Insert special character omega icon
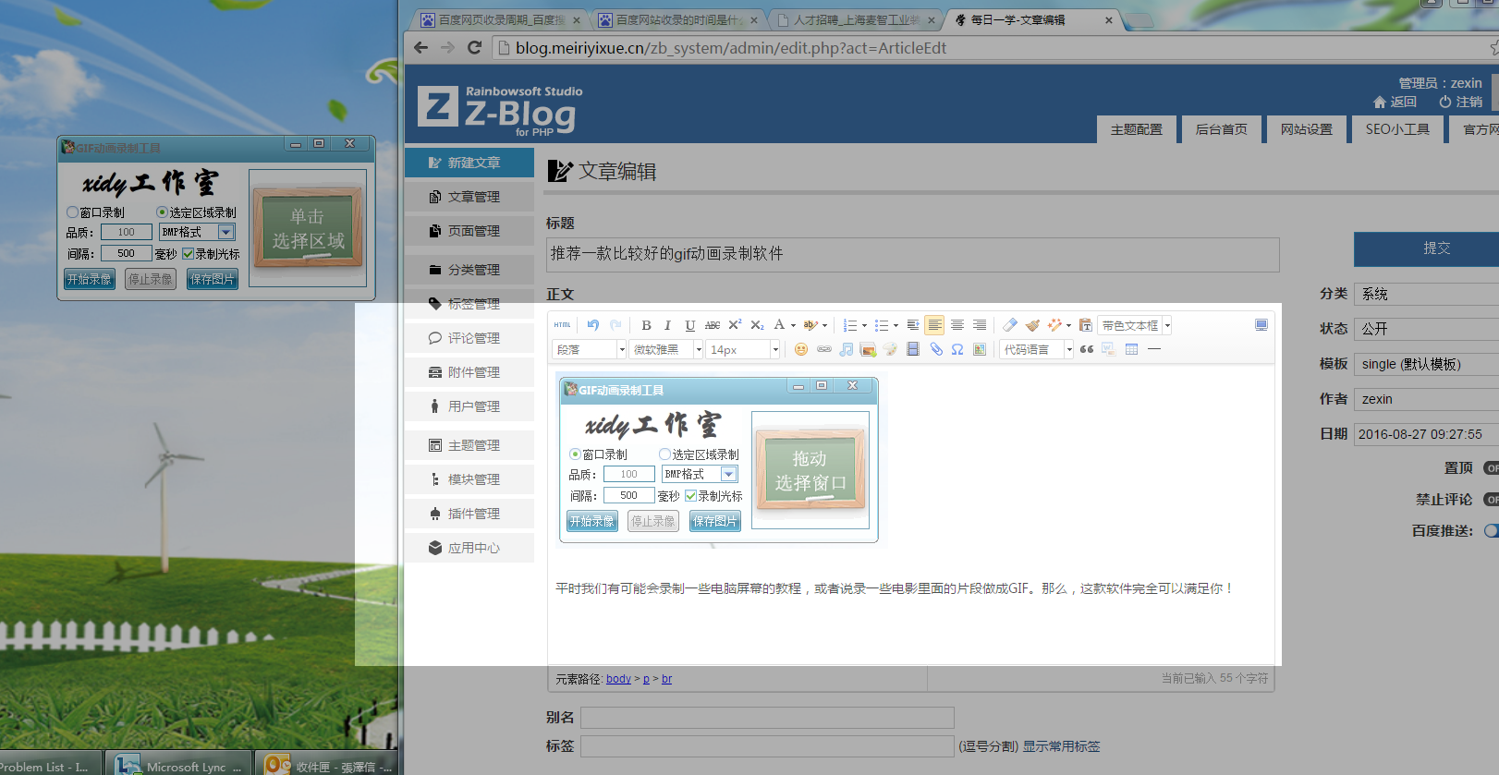 pos(957,349)
